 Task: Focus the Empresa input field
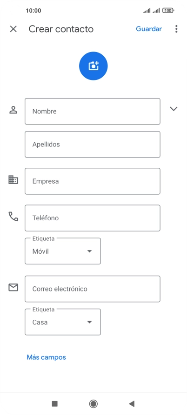93,181
